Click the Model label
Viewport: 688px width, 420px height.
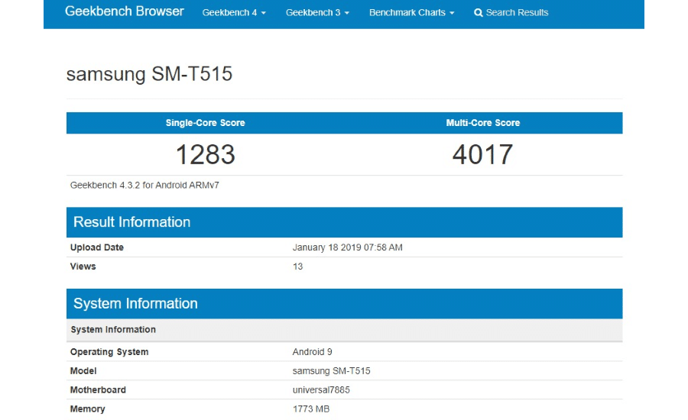coord(83,371)
